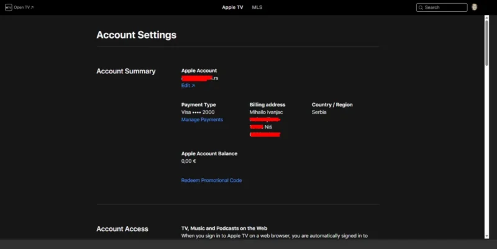Click the Serbia value
The image size is (497, 249).
[319, 112]
